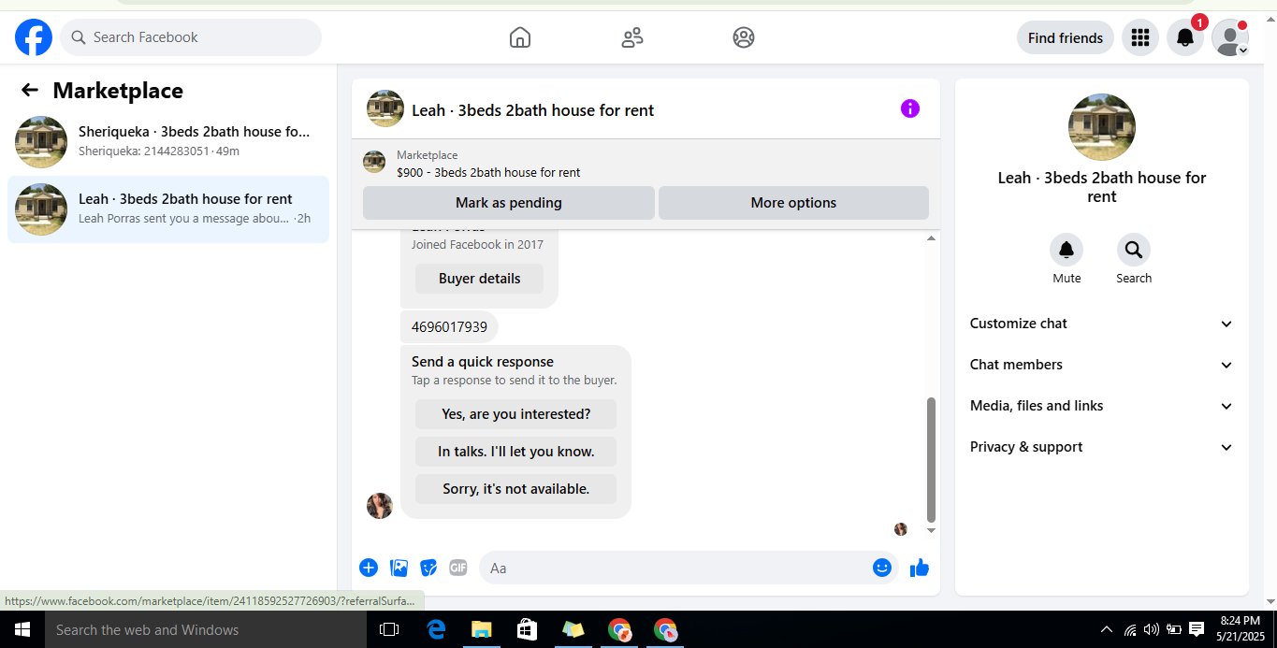Choose a GIF

tap(457, 568)
